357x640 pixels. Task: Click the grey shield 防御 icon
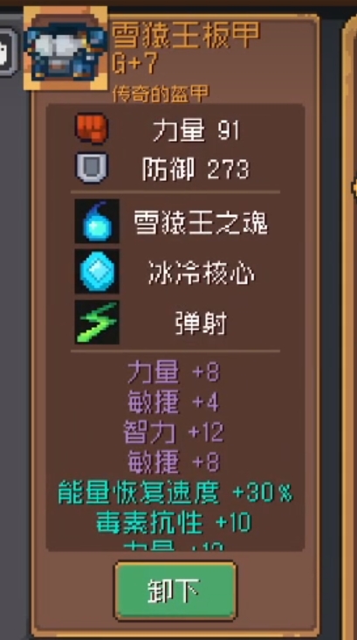[92, 167]
